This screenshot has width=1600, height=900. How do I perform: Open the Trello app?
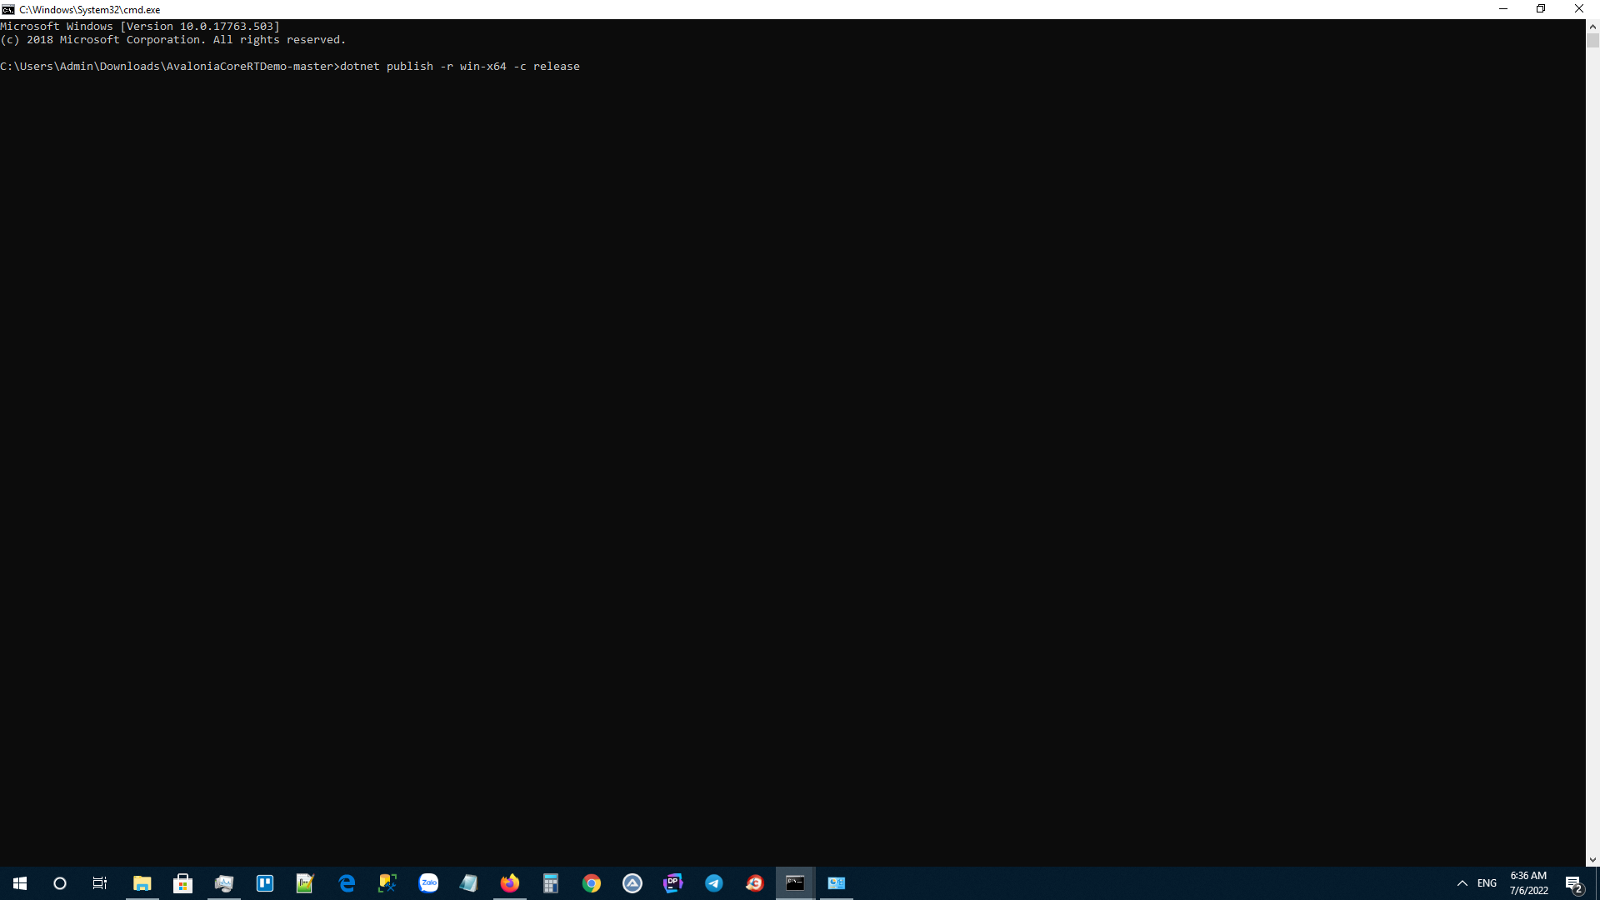(x=264, y=882)
